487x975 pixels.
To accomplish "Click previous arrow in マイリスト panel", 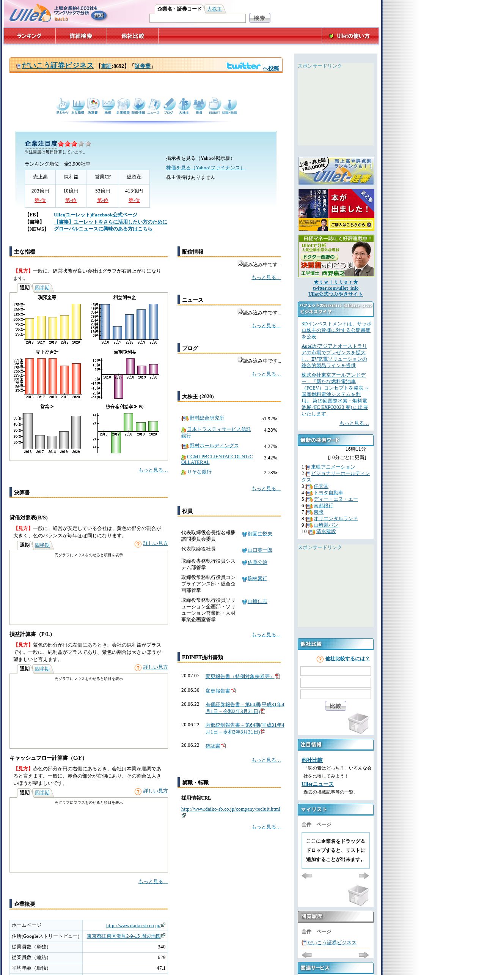I will pyautogui.click(x=306, y=876).
